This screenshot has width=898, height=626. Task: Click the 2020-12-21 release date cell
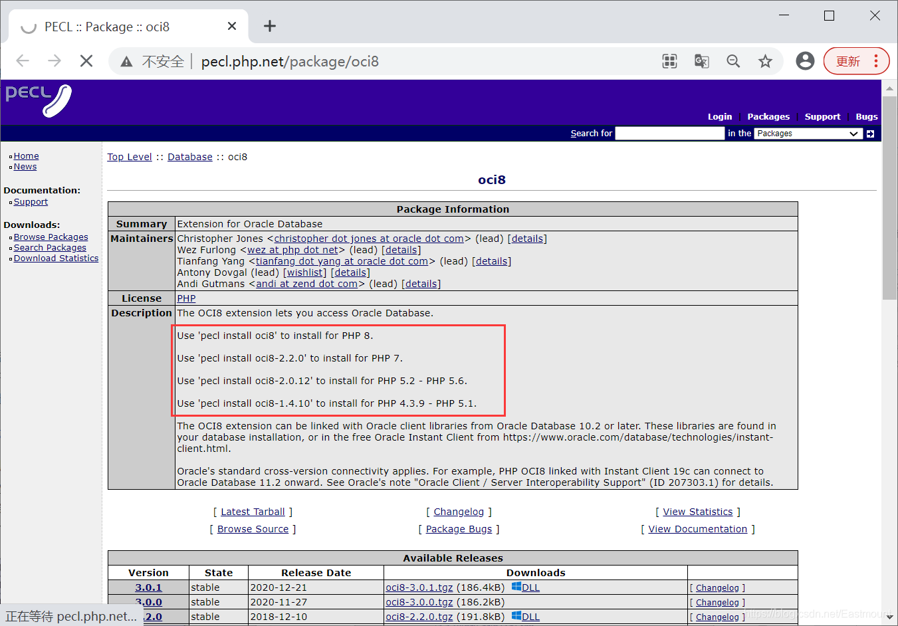point(316,587)
